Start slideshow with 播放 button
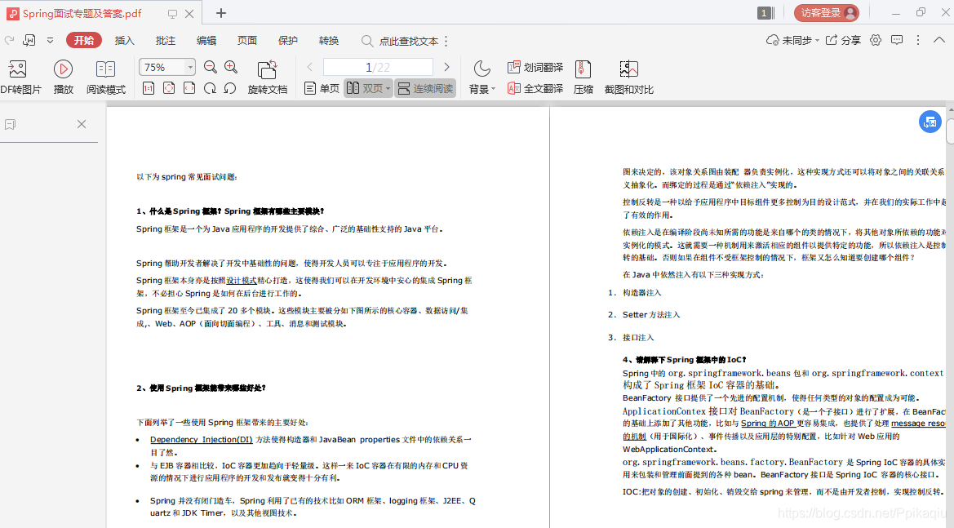954x528 pixels. (64, 78)
